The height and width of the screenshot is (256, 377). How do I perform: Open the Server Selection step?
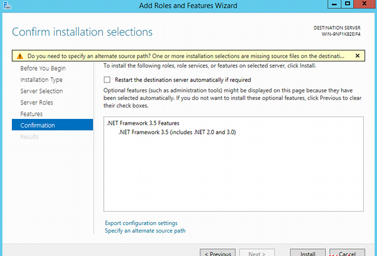(x=41, y=91)
